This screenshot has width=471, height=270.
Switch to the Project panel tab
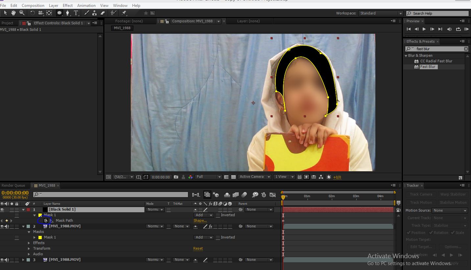tap(7, 23)
